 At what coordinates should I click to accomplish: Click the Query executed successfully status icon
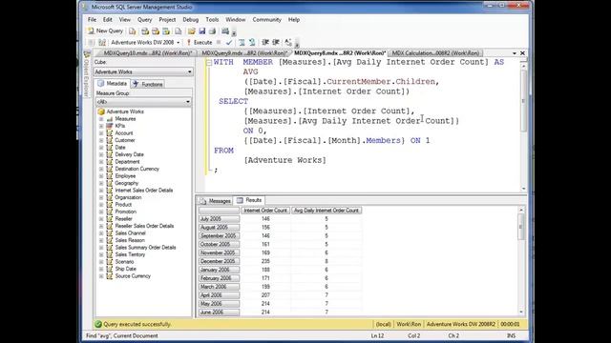[x=98, y=324]
